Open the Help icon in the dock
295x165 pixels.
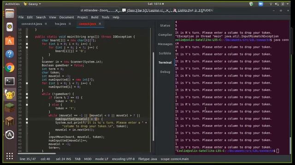tap(10, 54)
